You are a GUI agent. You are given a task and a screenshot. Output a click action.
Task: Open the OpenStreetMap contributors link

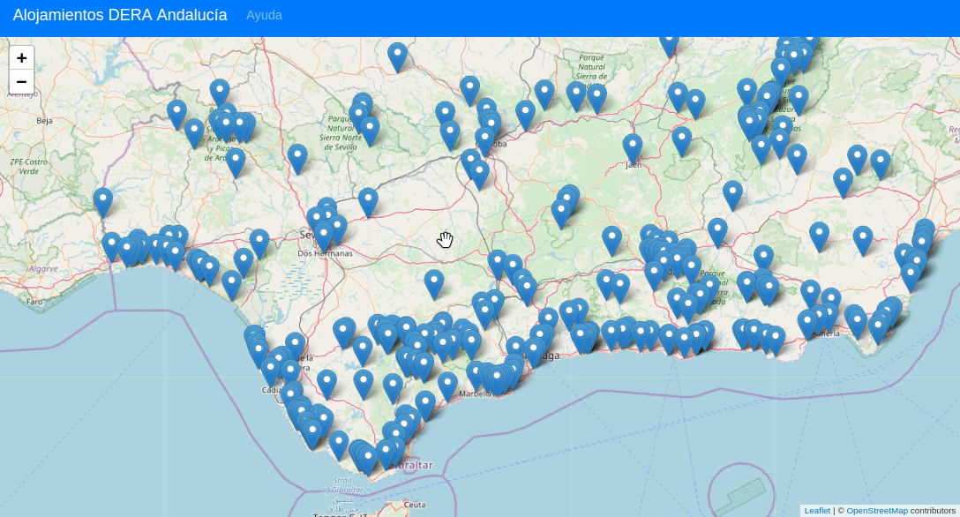[x=877, y=511]
